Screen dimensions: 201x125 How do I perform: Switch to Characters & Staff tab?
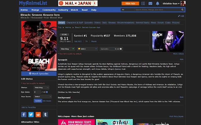[x=75, y=22]
